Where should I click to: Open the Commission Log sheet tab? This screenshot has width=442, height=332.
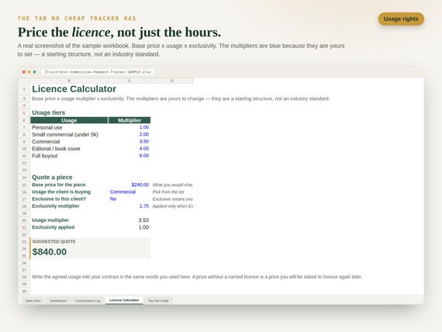tap(88, 301)
